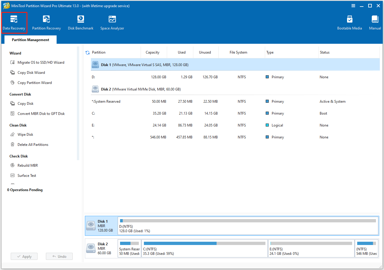Open the Bootable Media creator
This screenshot has width=384, height=270.
coord(349,22)
